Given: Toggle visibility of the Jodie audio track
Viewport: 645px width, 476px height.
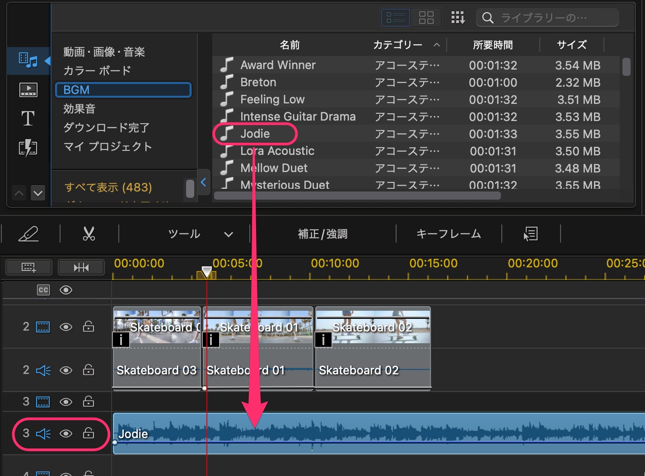Looking at the screenshot, I should pos(66,434).
